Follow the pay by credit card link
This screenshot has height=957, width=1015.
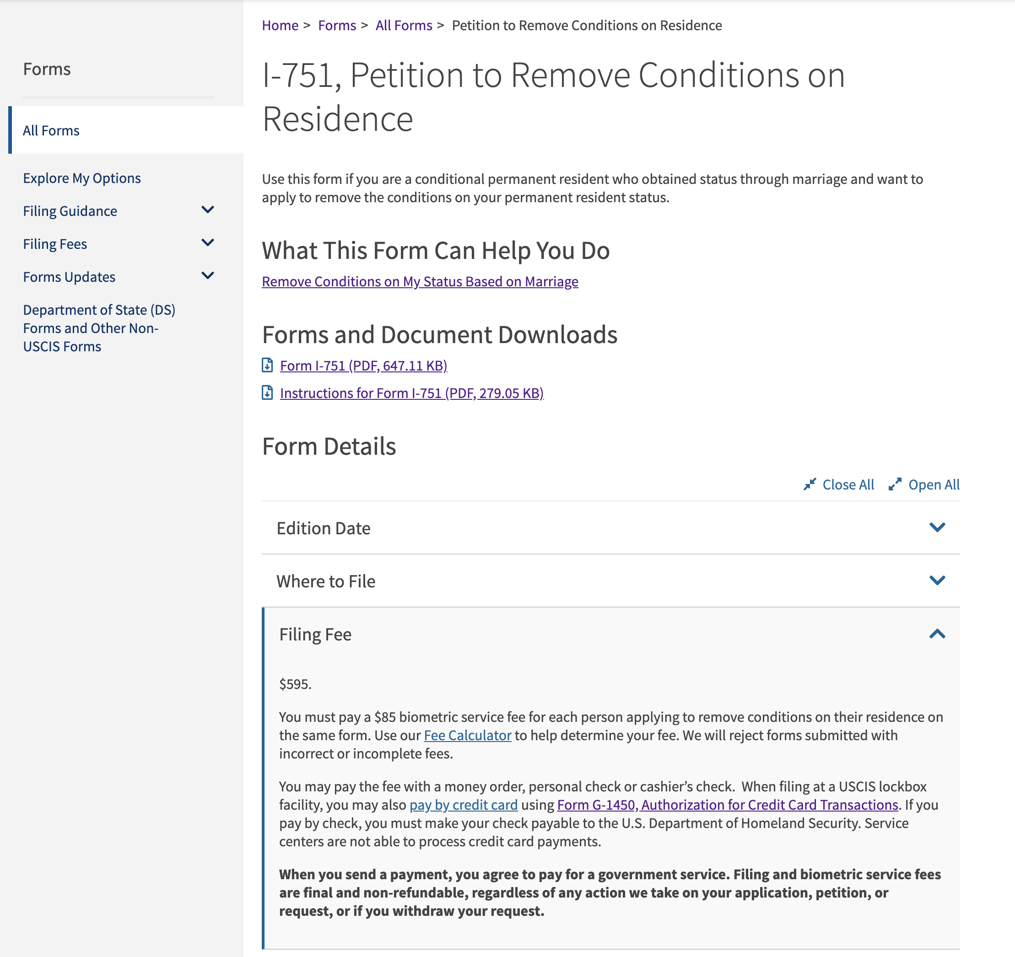[463, 804]
